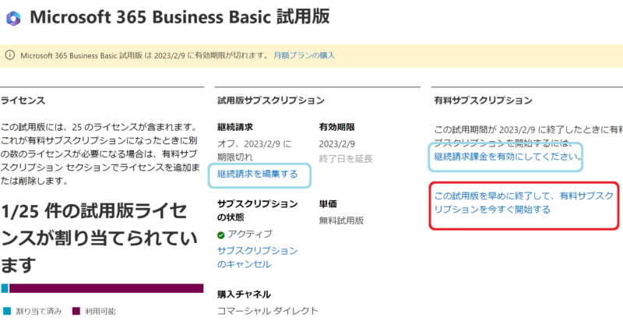The image size is (623, 321).
Task: Click the コマーシャル ダイレクト purchase channel value
Action: [x=267, y=311]
